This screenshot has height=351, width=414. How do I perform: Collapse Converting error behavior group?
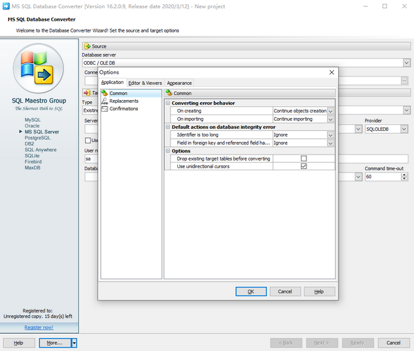pos(168,103)
